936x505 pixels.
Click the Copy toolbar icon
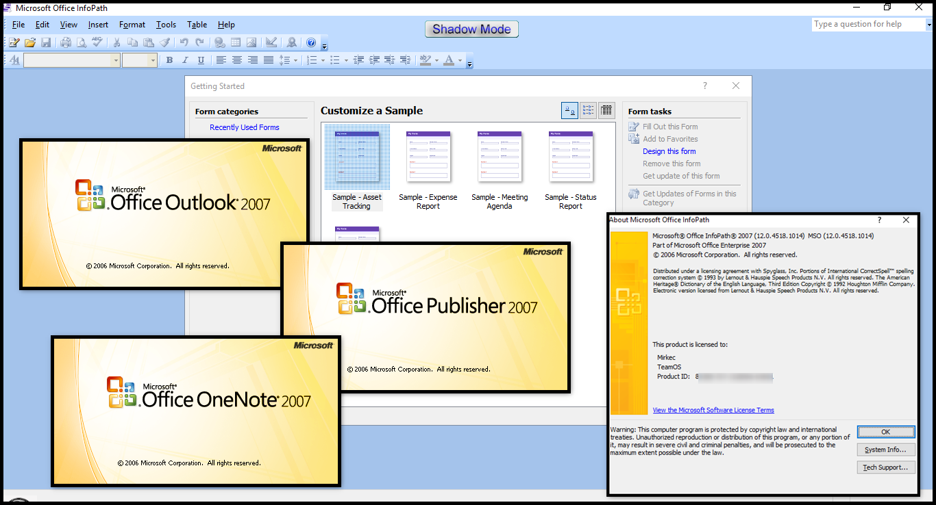[132, 42]
